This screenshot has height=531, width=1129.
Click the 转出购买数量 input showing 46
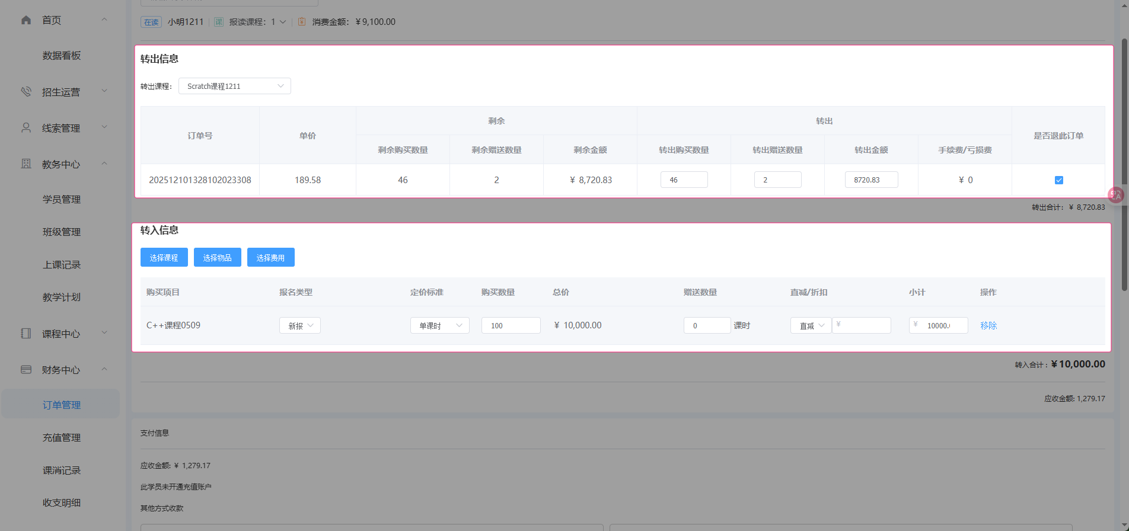pos(684,180)
